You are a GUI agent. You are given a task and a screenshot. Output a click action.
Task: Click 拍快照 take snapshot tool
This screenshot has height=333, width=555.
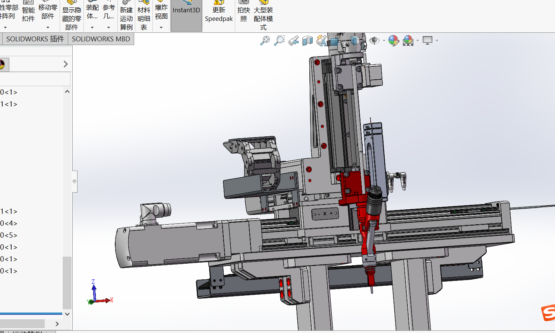click(243, 12)
